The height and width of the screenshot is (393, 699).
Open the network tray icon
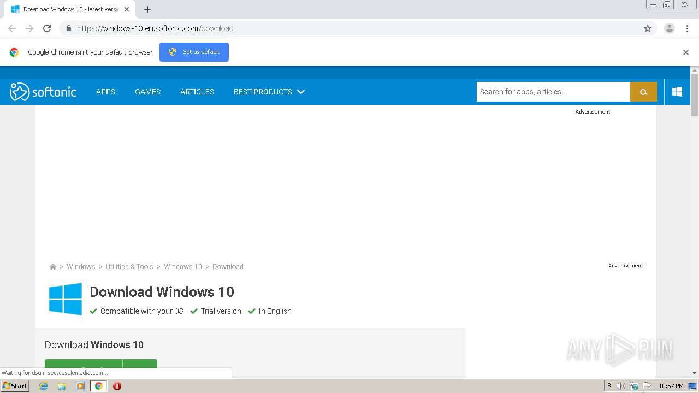634,386
